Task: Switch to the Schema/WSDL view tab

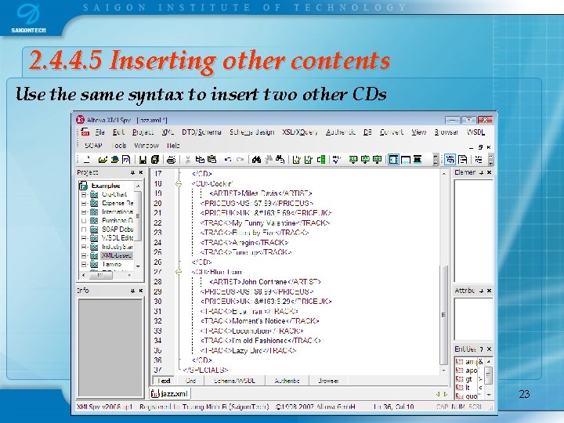Action: coord(234,381)
